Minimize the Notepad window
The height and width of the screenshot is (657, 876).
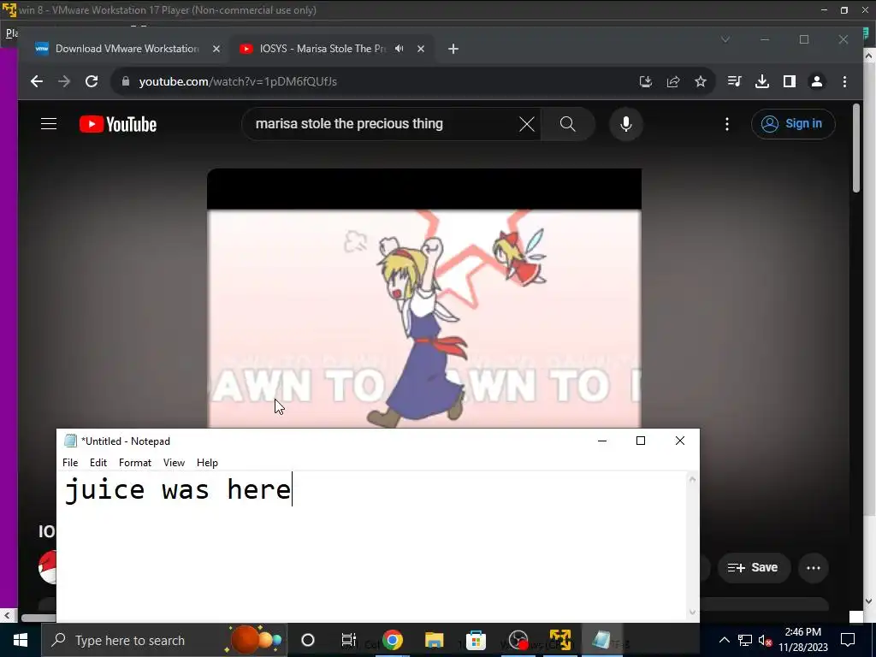coord(602,441)
